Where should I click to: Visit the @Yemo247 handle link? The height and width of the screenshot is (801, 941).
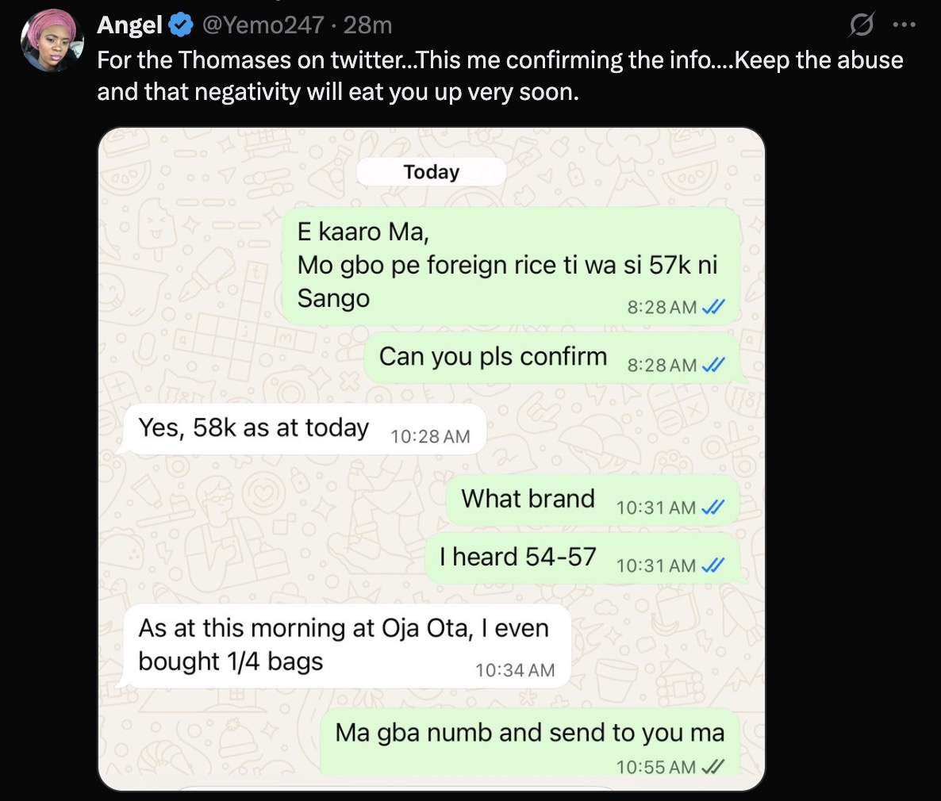[x=263, y=25]
